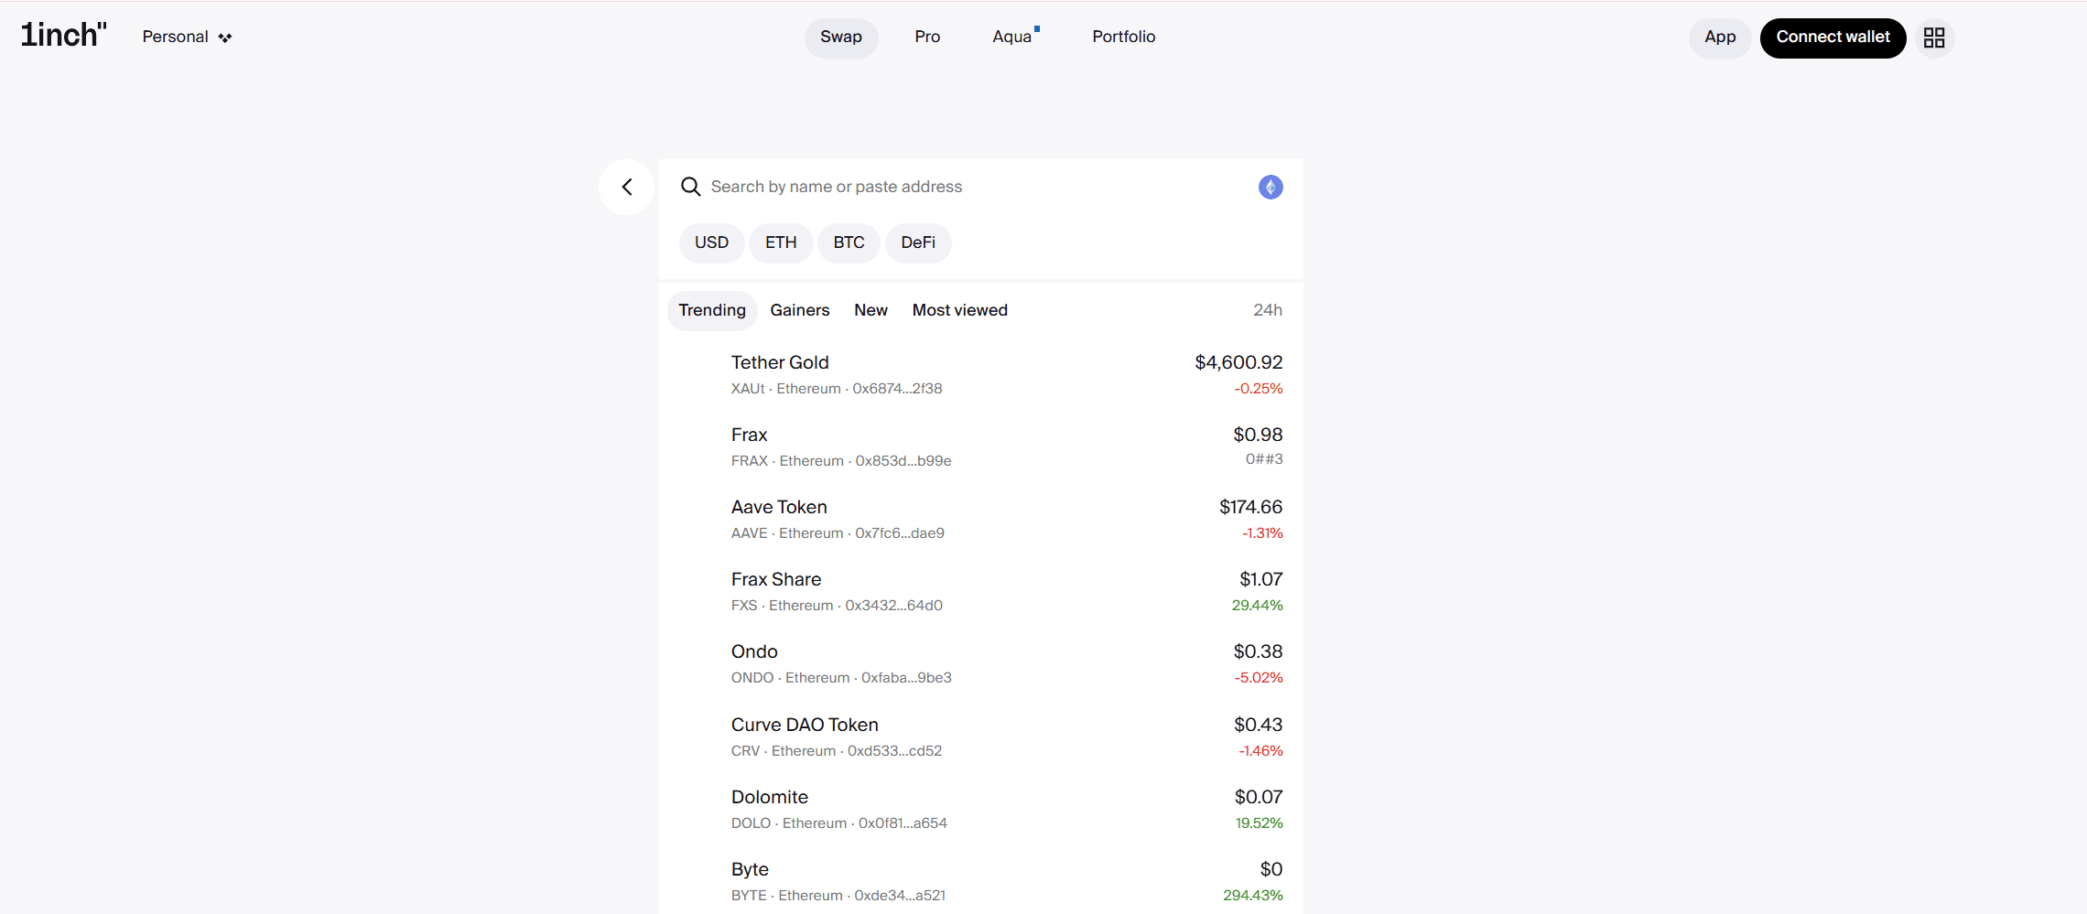Open the Aqua page
Image resolution: width=2087 pixels, height=914 pixels.
[1011, 38]
